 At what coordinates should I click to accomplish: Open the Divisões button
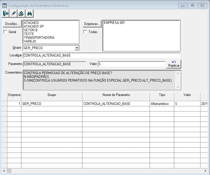pyautogui.click(x=12, y=24)
